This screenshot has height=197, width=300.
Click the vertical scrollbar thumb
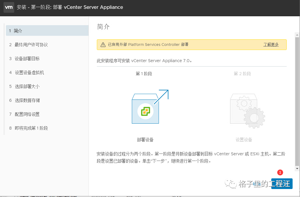point(297,101)
